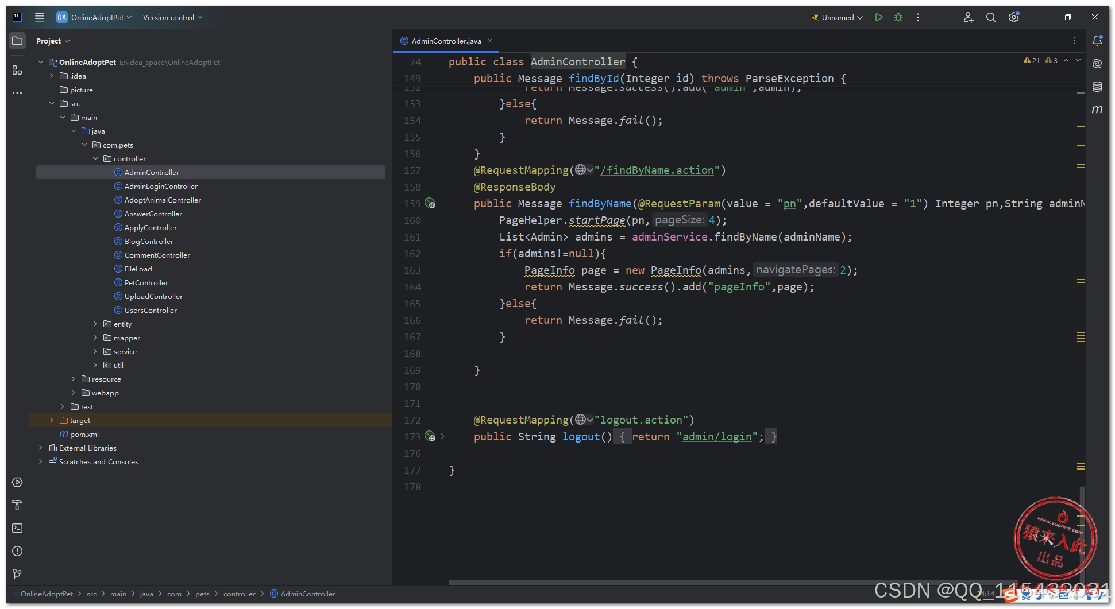Open AdoptAnimalController class
1115x609 pixels.
(163, 200)
